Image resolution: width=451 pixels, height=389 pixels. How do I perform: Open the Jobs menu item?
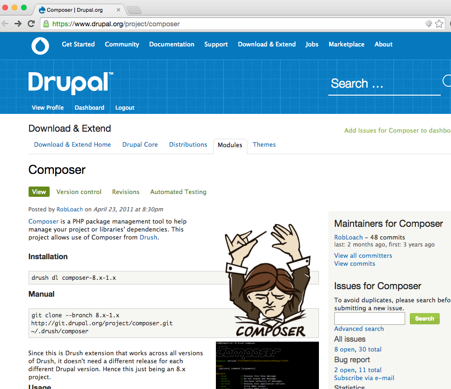tap(312, 45)
